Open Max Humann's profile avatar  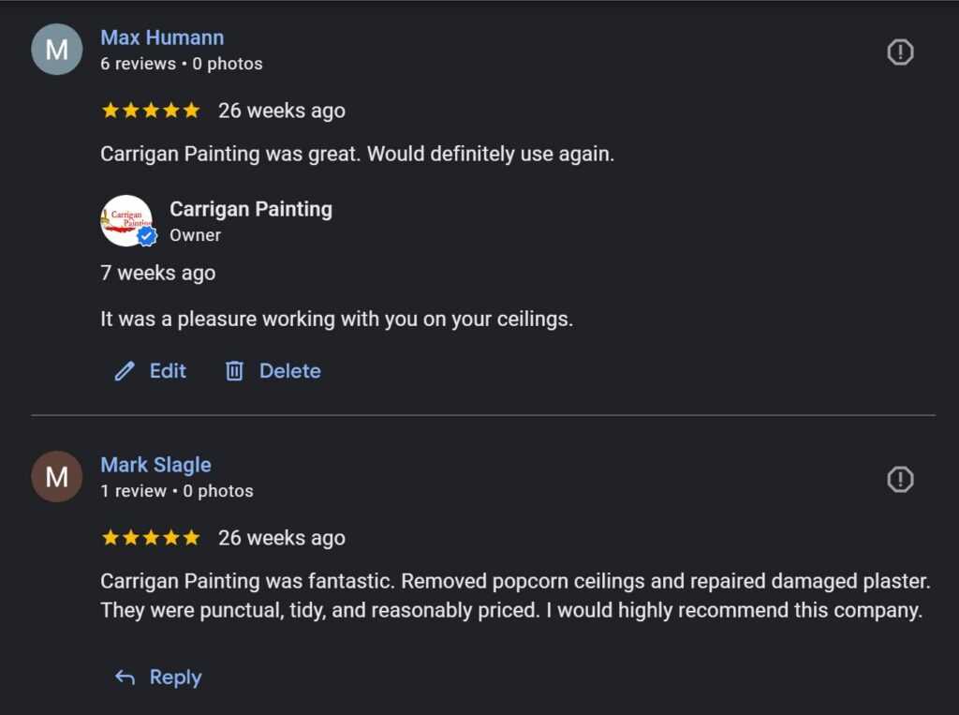[x=56, y=50]
